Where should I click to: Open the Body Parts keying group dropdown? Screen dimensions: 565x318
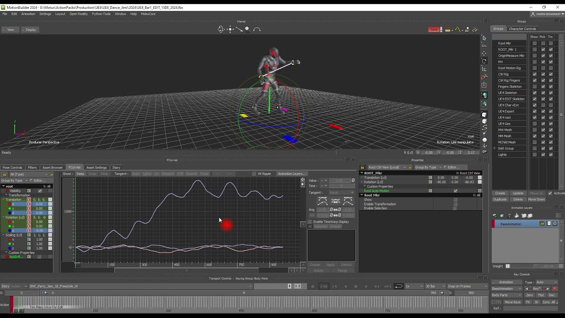(x=507, y=295)
